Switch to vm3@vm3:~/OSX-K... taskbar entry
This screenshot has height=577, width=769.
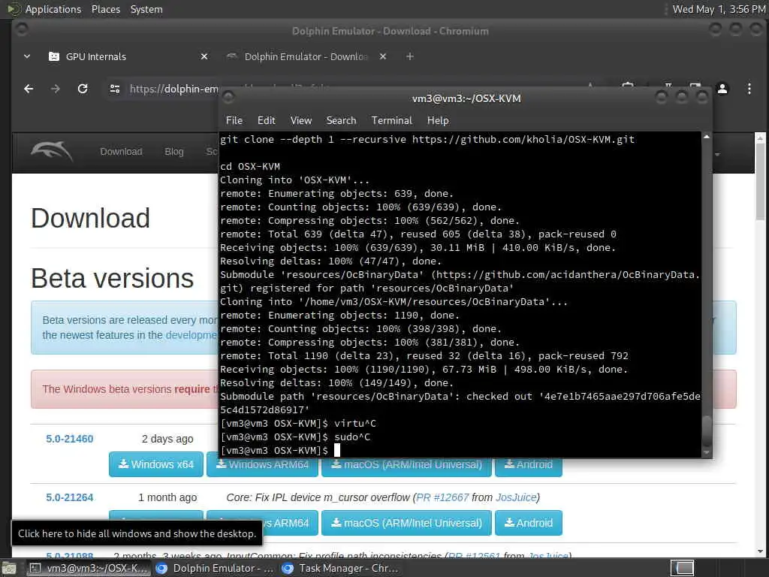(x=89, y=569)
